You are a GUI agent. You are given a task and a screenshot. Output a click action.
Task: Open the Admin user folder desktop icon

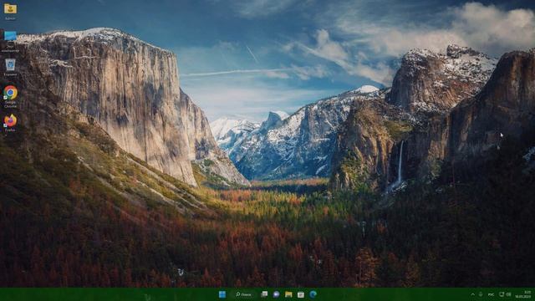coord(10,11)
